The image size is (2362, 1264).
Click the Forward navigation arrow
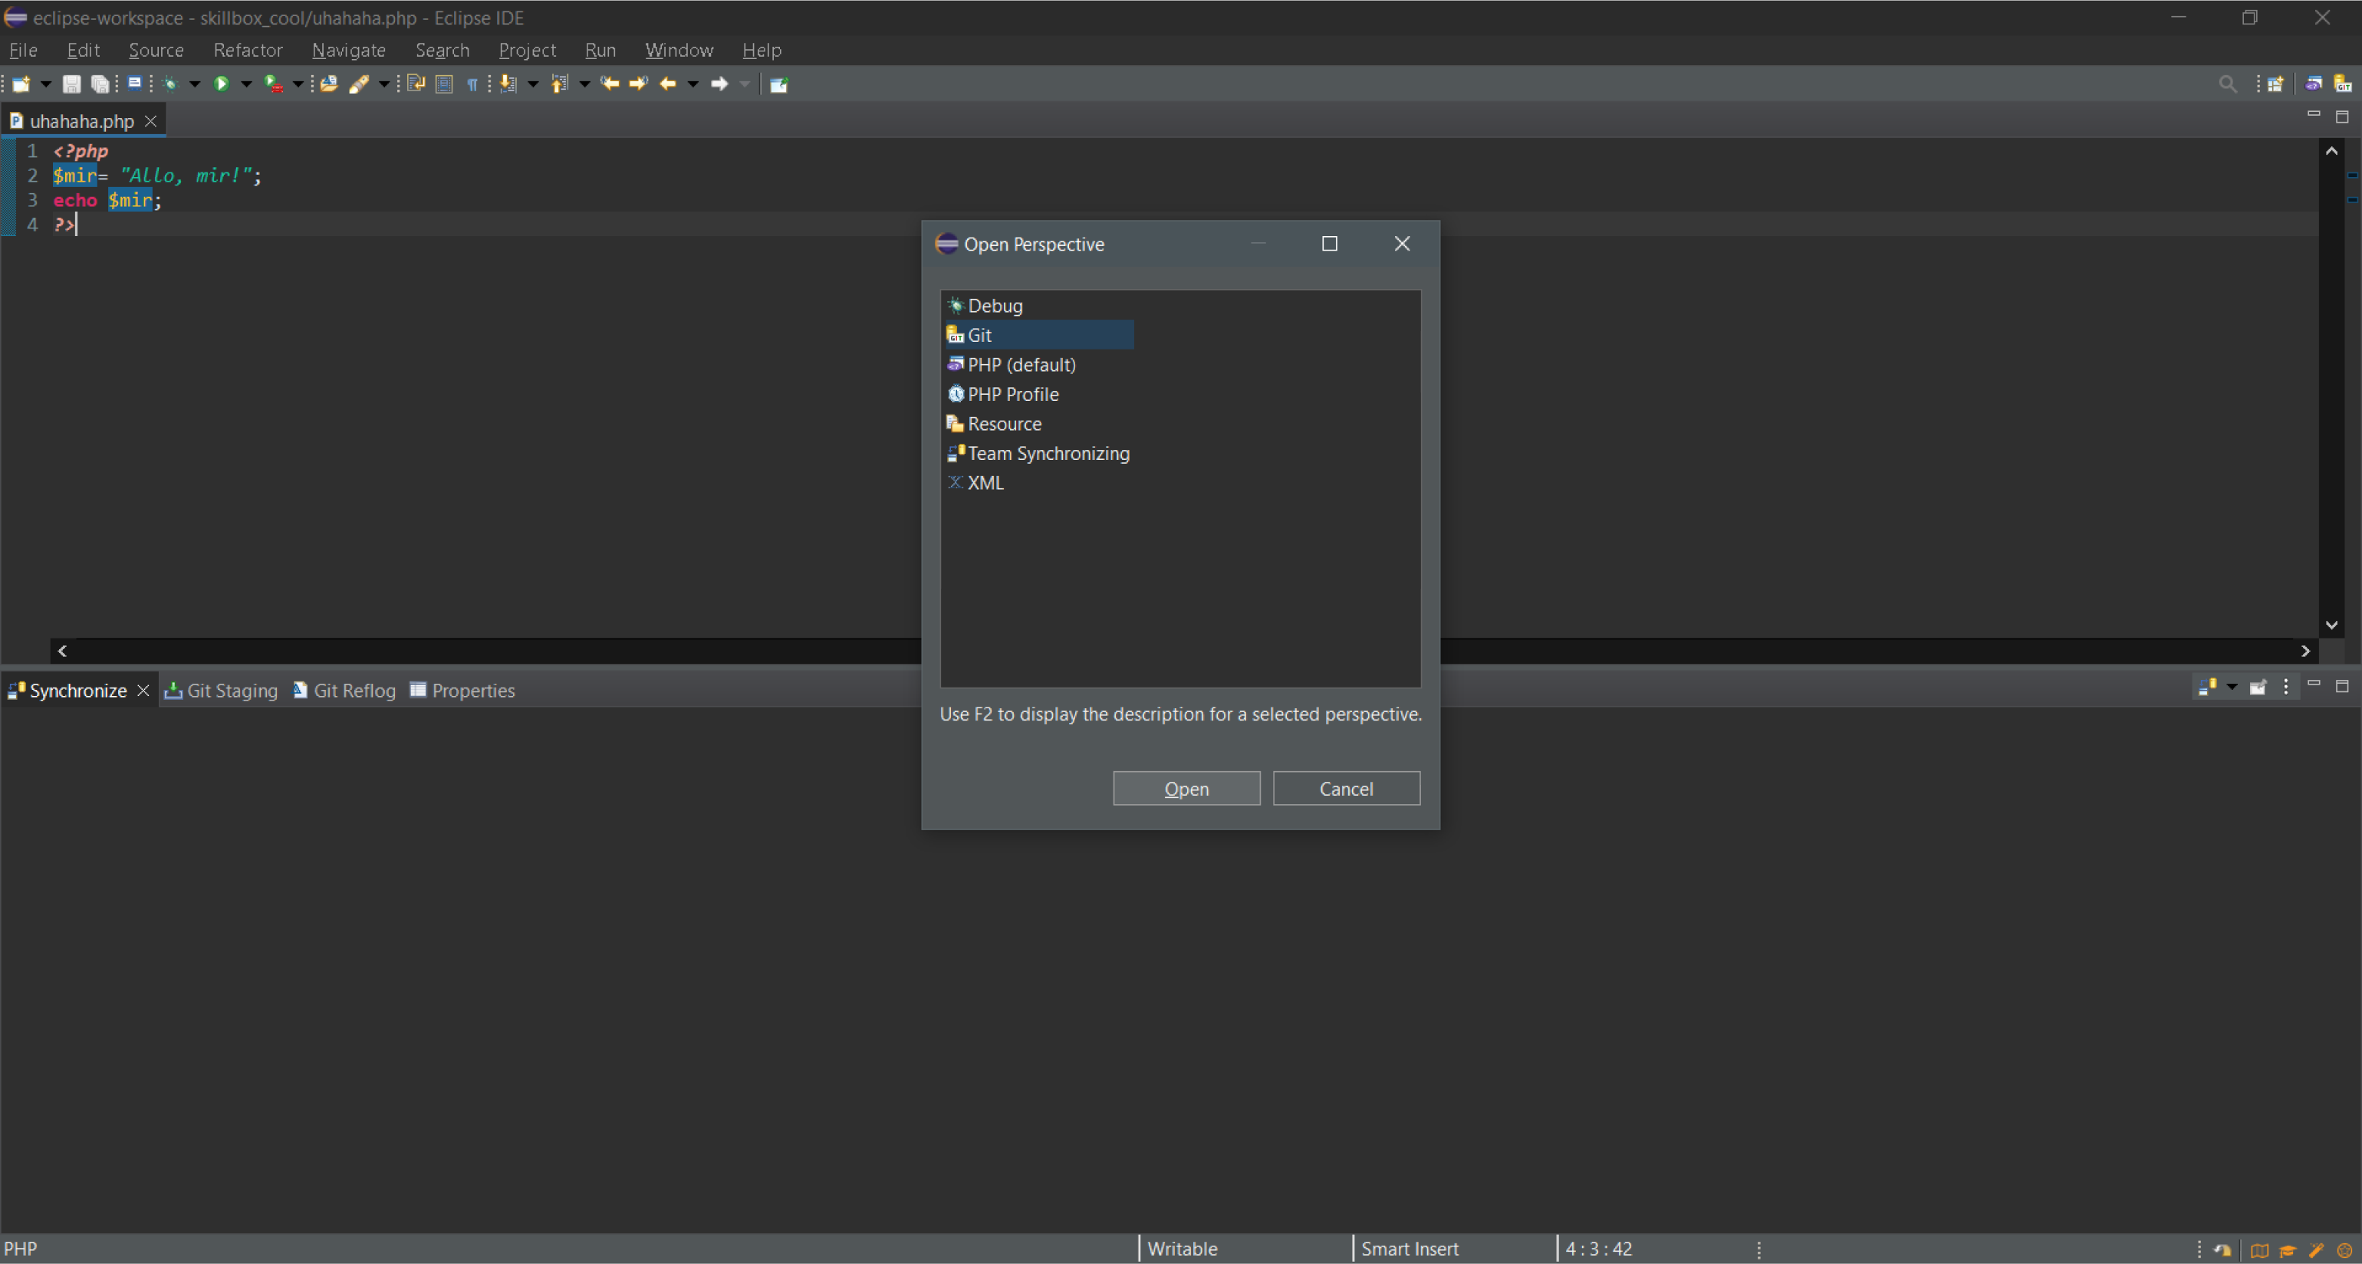pyautogui.click(x=720, y=84)
